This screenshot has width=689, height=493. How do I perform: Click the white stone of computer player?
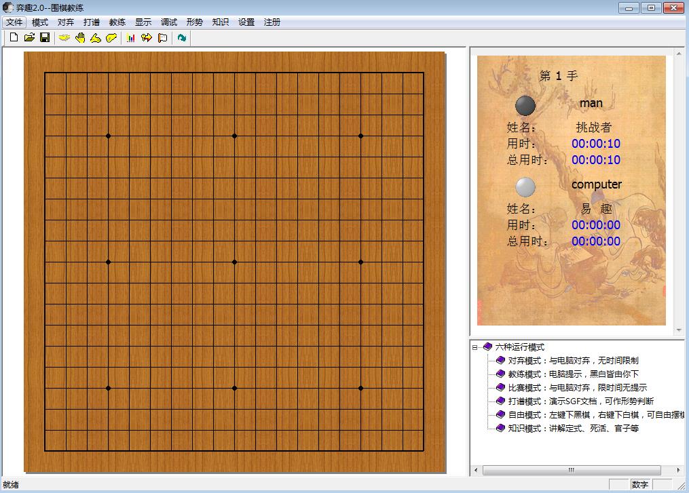[x=523, y=187]
